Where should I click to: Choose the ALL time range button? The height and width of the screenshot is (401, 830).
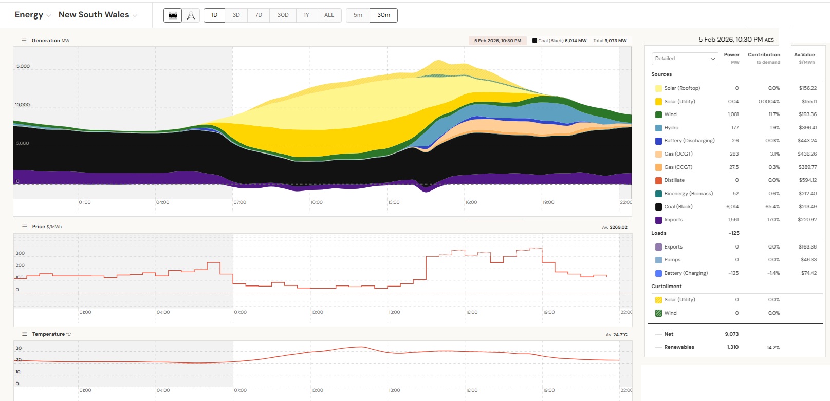(x=329, y=15)
